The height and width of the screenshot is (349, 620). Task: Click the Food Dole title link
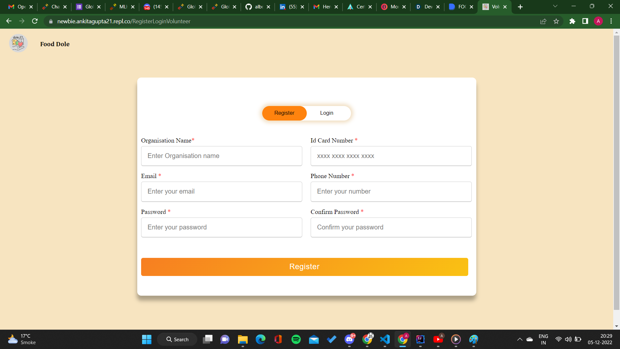click(x=55, y=44)
